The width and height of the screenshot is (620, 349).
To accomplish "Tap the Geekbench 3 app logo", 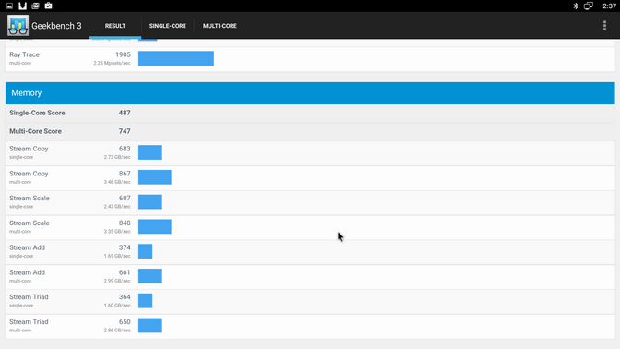I will (x=18, y=26).
